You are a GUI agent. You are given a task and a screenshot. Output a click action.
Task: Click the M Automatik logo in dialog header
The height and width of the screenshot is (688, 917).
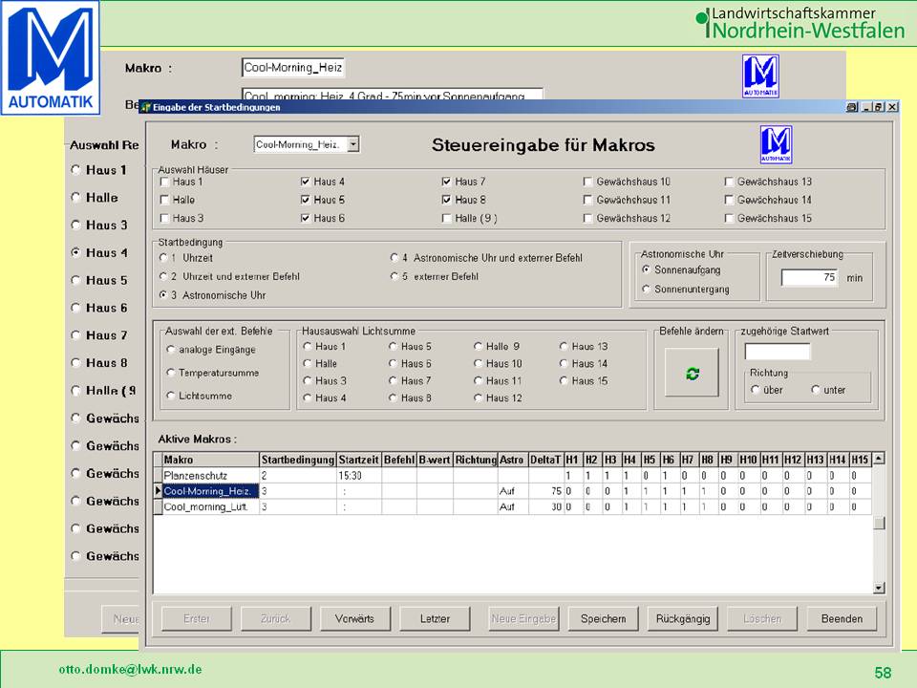776,144
